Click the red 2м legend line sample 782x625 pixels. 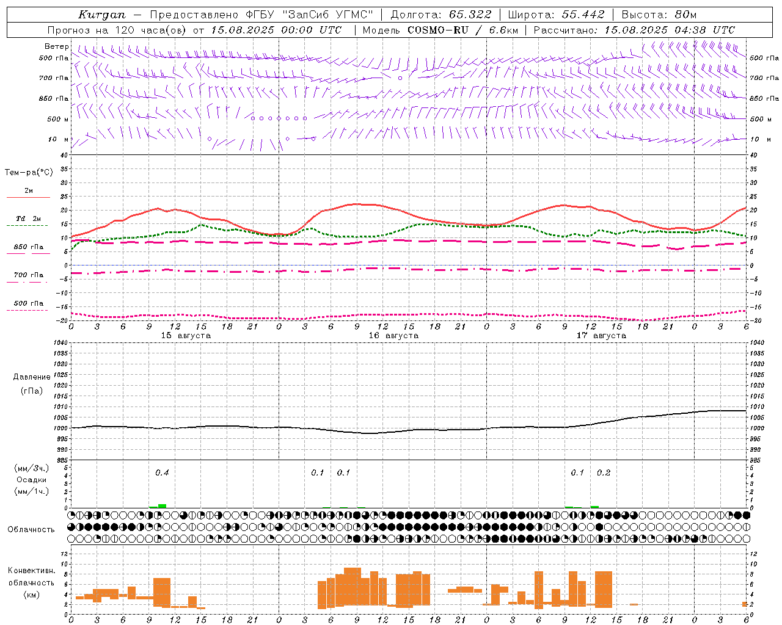coord(28,197)
